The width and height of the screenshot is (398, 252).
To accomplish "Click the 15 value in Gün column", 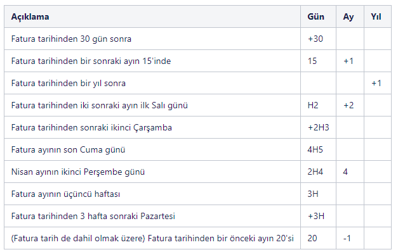I will 312,61.
